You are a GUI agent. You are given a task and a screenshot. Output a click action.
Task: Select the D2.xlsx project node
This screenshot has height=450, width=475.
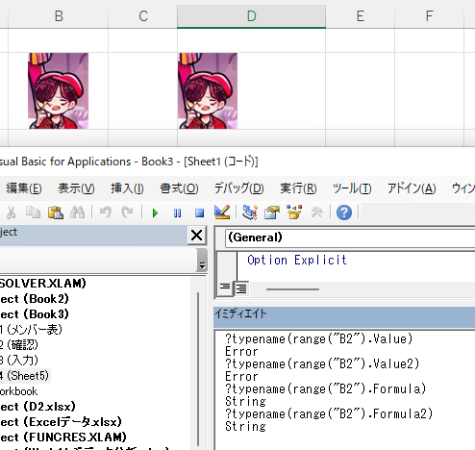coord(37,407)
